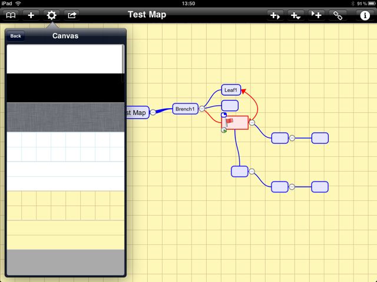Add a node before selection icon
Image resolution: width=377 pixels, height=282 pixels.
316,15
